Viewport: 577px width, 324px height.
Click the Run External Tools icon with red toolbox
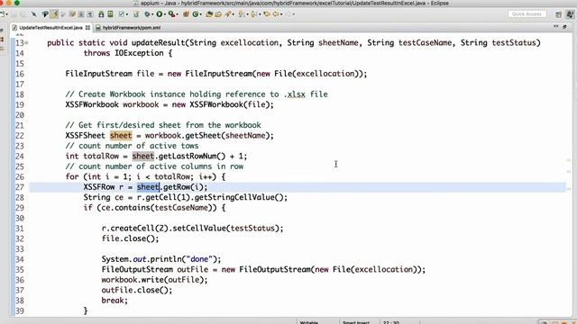coord(171,14)
